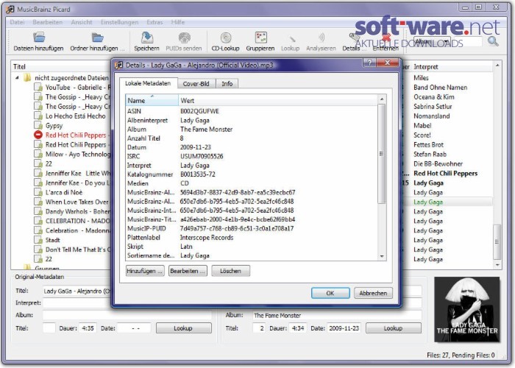Select Sabrina Setlur in Interpret column
Image resolution: width=515 pixels, height=368 pixels.
433,107
